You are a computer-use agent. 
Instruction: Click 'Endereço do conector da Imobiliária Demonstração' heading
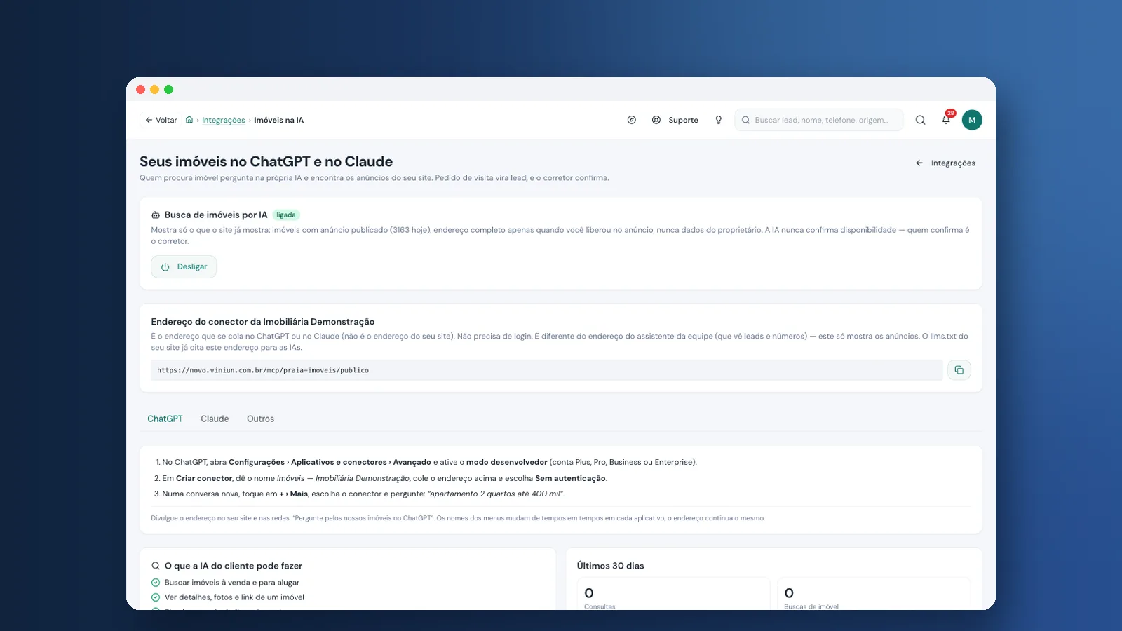[263, 322]
